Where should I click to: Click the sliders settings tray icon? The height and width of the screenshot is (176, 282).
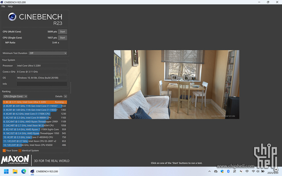(235, 171)
